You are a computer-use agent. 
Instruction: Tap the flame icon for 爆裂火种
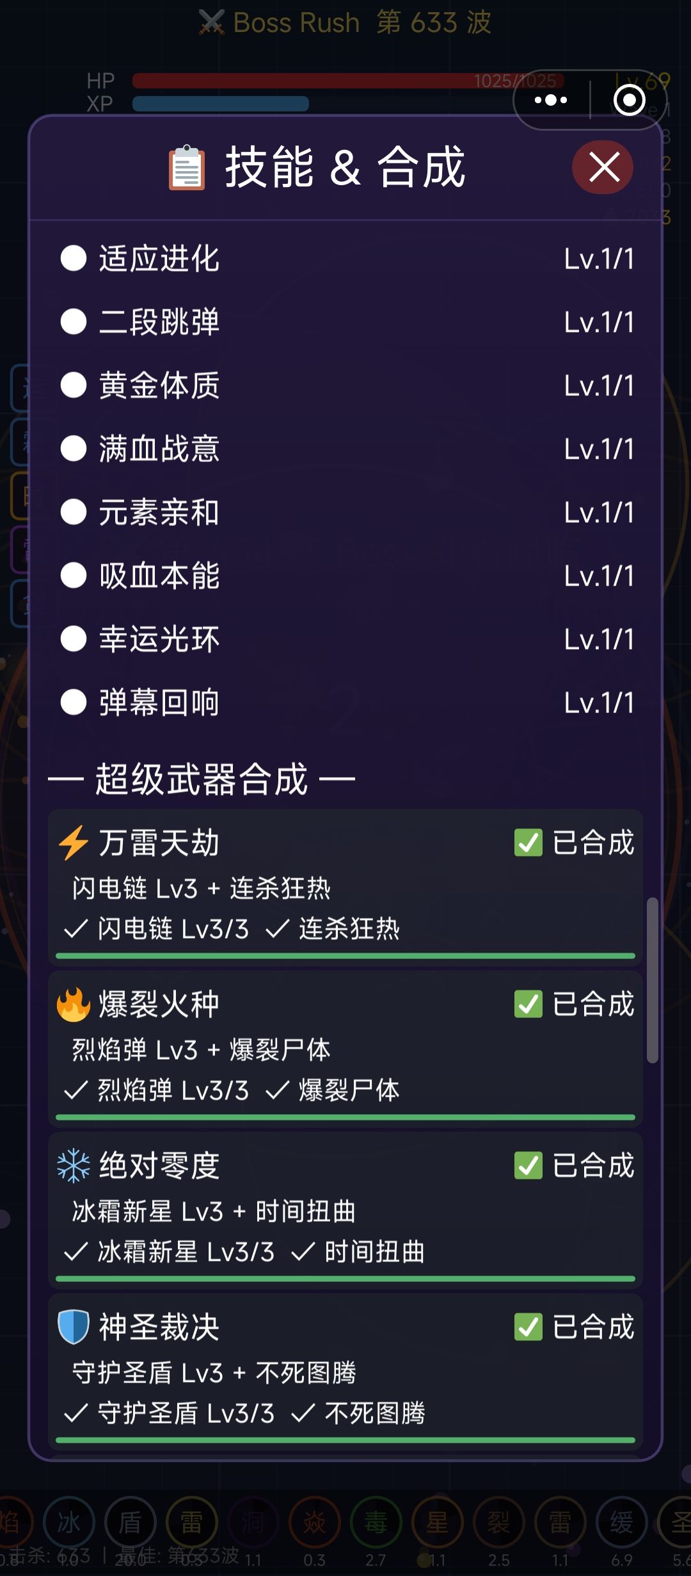click(x=74, y=1004)
